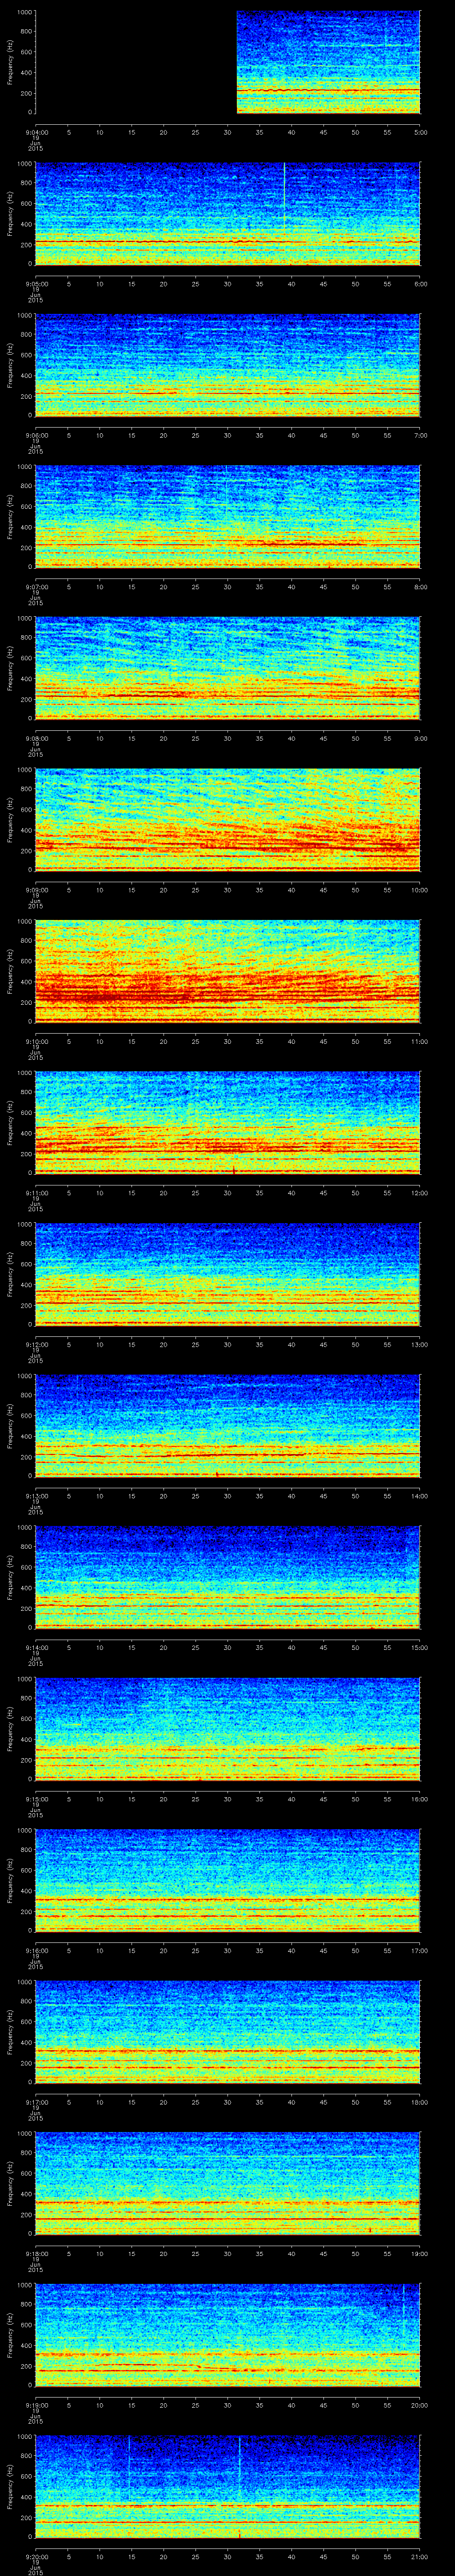Click the spectrogram panel starting at 9:07:00
Screen dimensions: 455x2576
[228, 517]
